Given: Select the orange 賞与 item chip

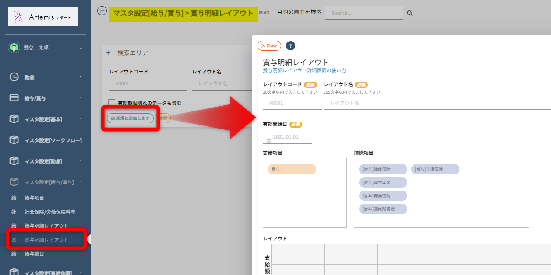Looking at the screenshot, I should (292, 169).
